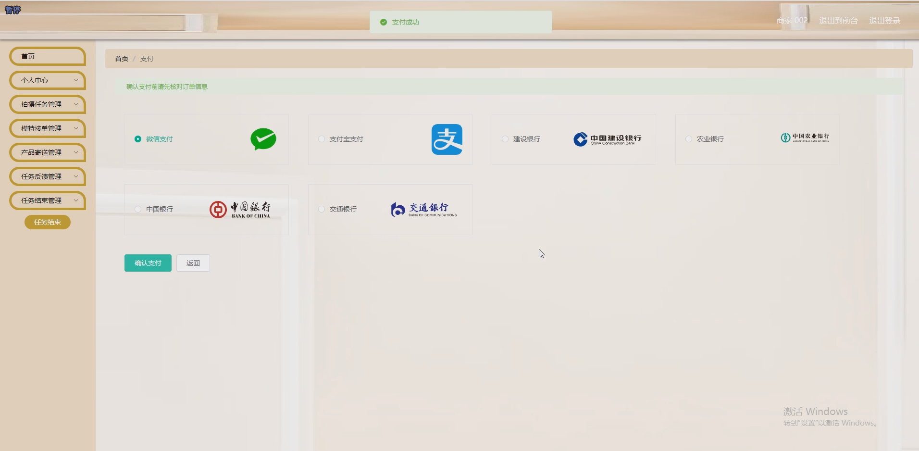Screen dimensions: 919x451
Task: Open 任务反馈管理 in the sidebar
Action: coord(48,176)
